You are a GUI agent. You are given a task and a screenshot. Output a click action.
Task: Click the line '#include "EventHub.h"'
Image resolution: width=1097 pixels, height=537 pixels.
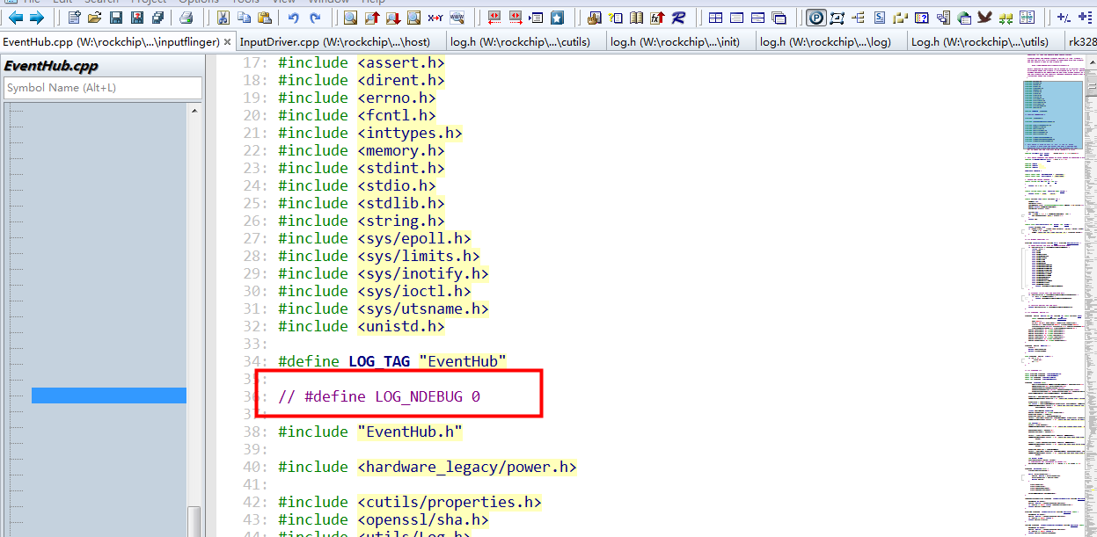[x=369, y=432]
